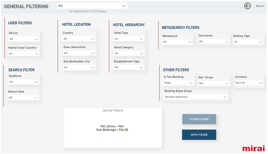Screen dimensions: 268x154
Task: Open the Country dropdown
Action: click(x=79, y=39)
